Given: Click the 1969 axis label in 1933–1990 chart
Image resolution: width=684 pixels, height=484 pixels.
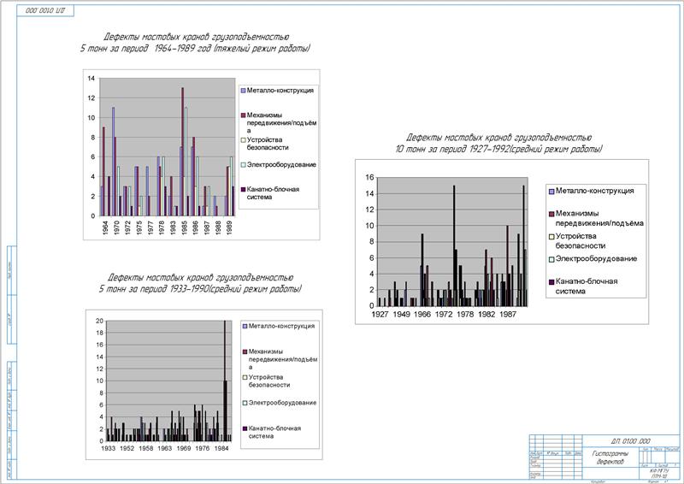Looking at the screenshot, I should pos(183,448).
